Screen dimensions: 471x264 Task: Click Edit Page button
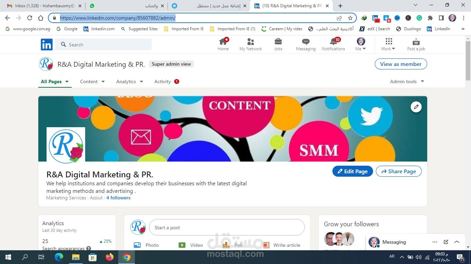coord(352,171)
